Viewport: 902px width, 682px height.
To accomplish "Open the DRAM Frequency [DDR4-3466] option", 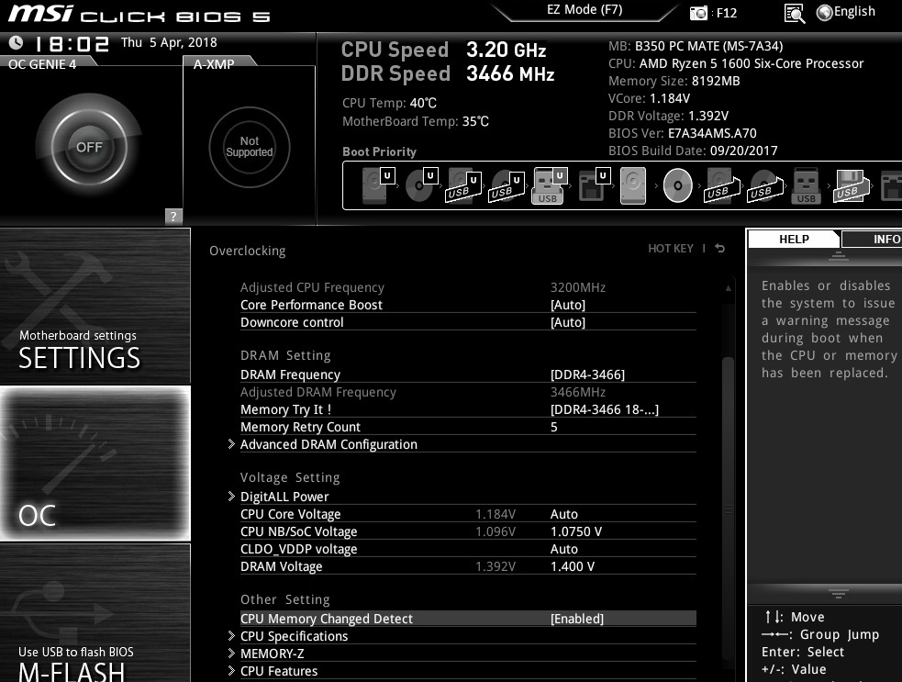I will [468, 375].
